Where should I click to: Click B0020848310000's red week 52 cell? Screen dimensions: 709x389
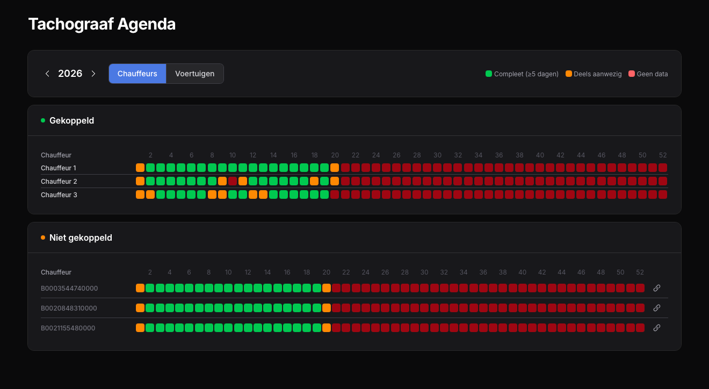point(640,308)
